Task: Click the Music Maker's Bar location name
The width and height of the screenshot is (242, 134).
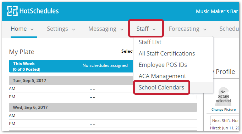Action: (217, 11)
